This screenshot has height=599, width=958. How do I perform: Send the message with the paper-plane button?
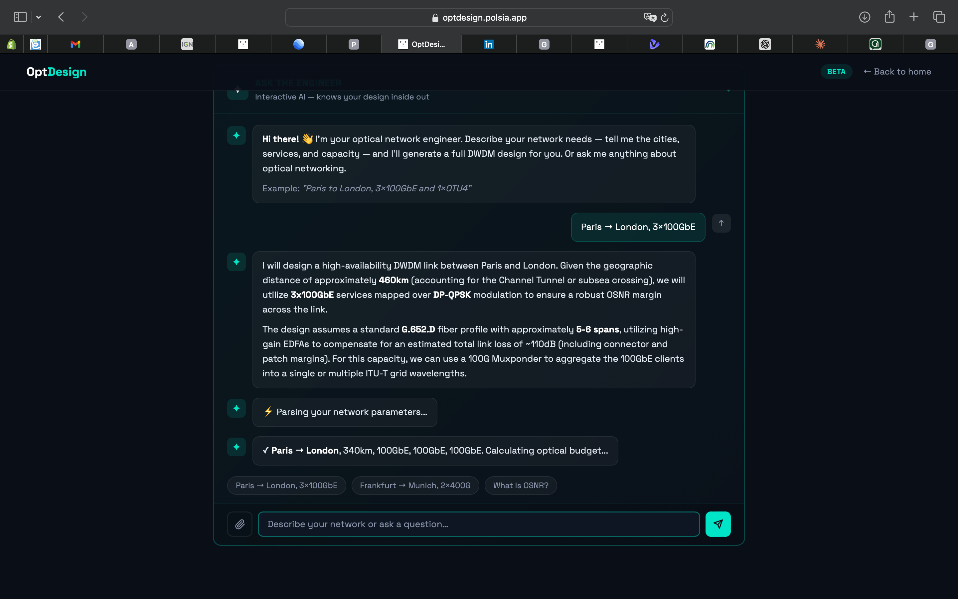718,524
